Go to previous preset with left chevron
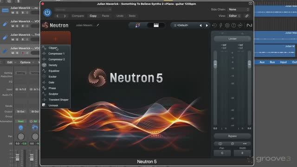 pyautogui.click(x=58, y=16)
